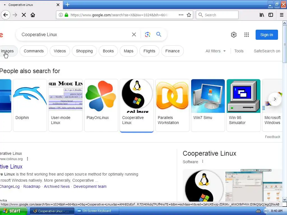Open a new tab with the plus button
The height and width of the screenshot is (215, 287).
coord(68,4)
